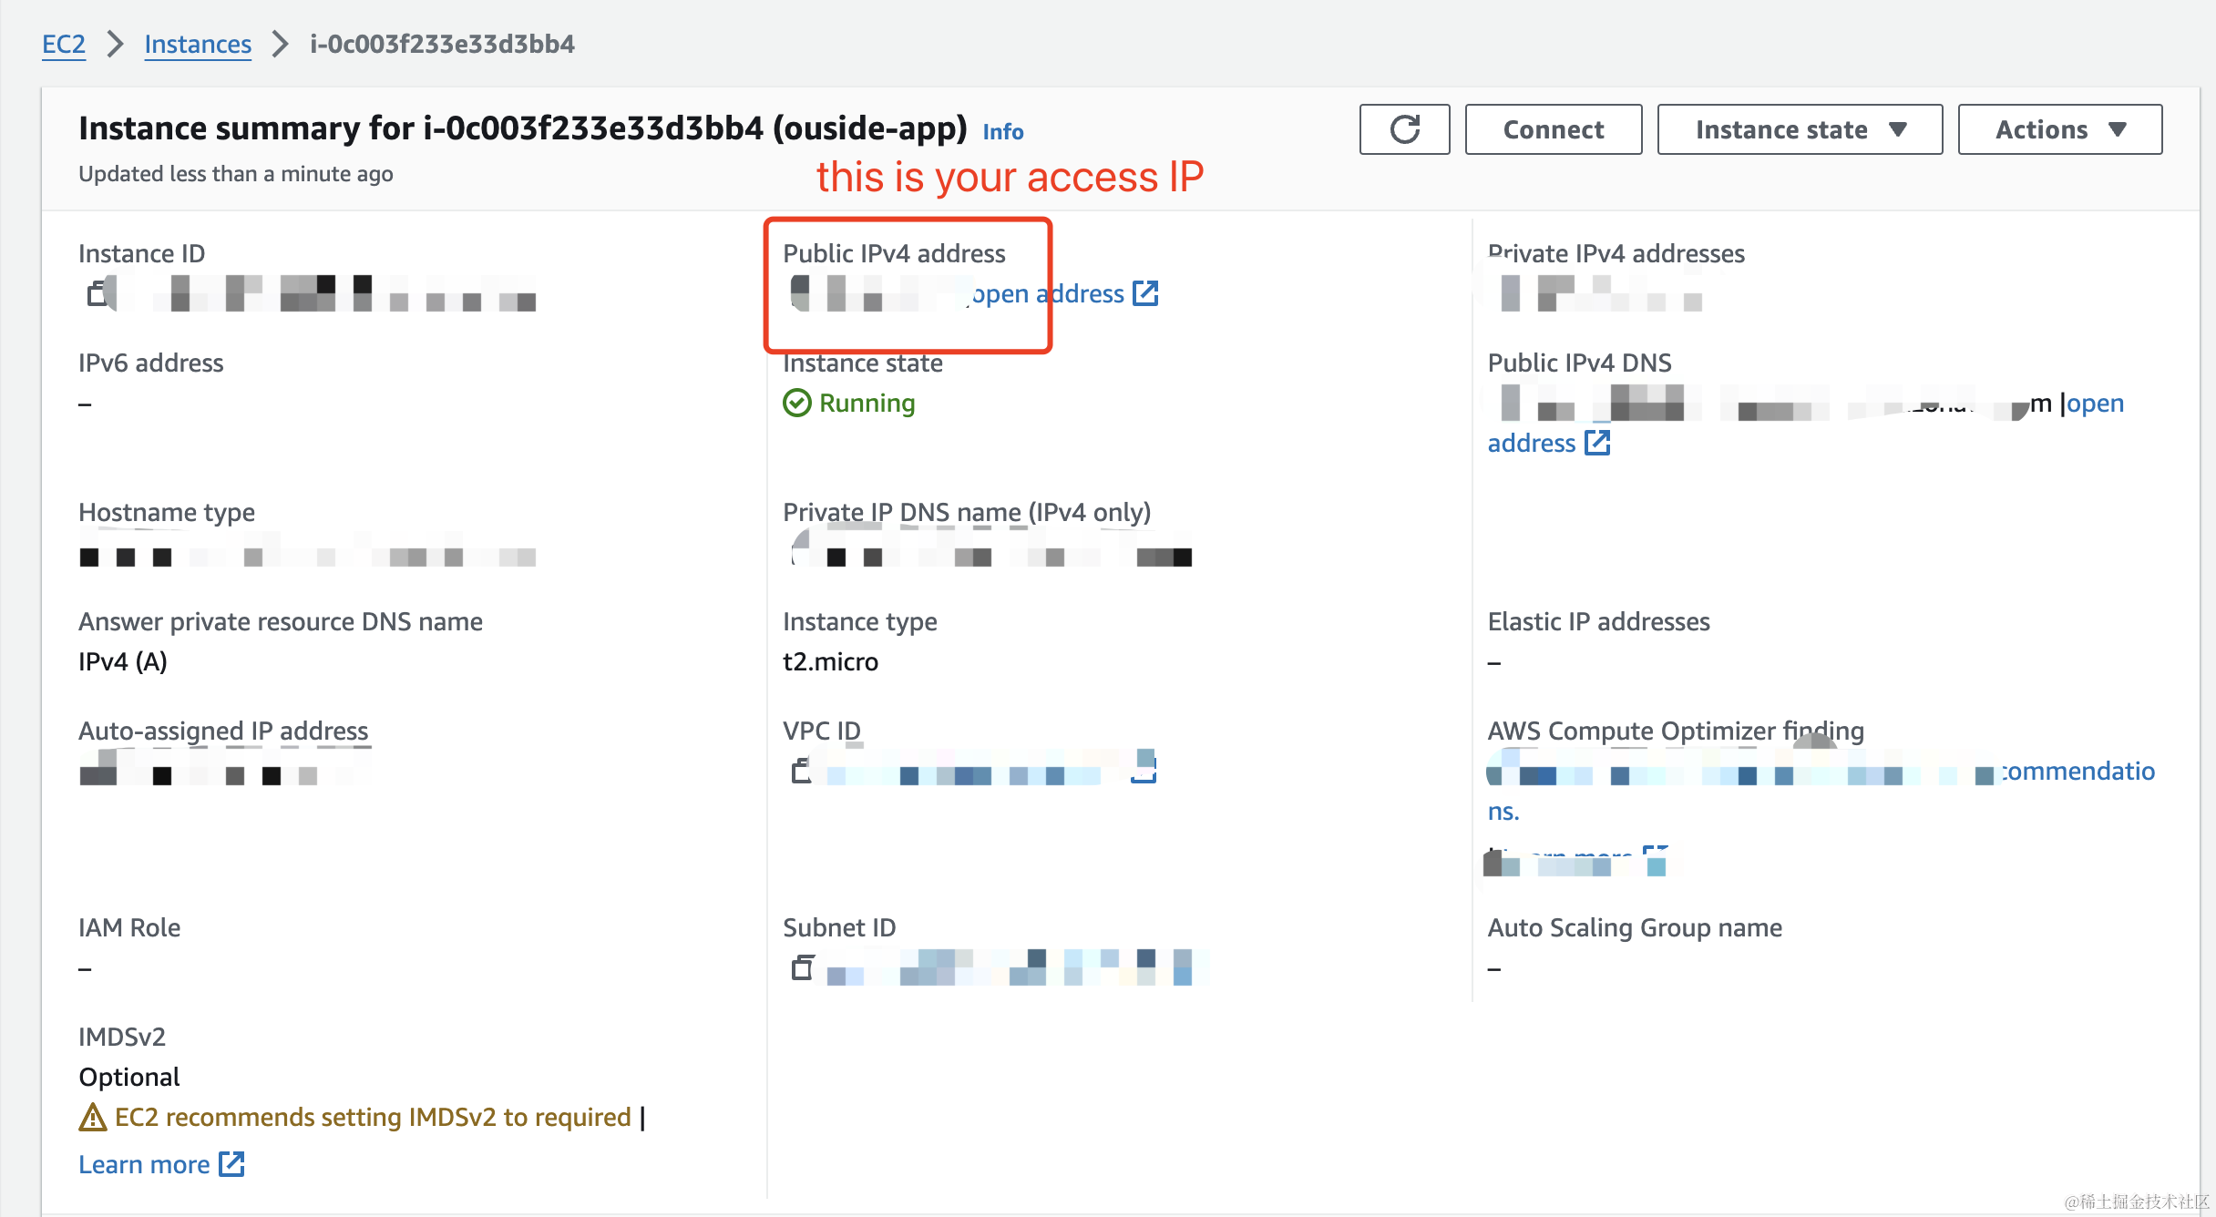This screenshot has height=1217, width=2216.
Task: Click the IMDSv2 warning triangle icon
Action: coord(92,1117)
